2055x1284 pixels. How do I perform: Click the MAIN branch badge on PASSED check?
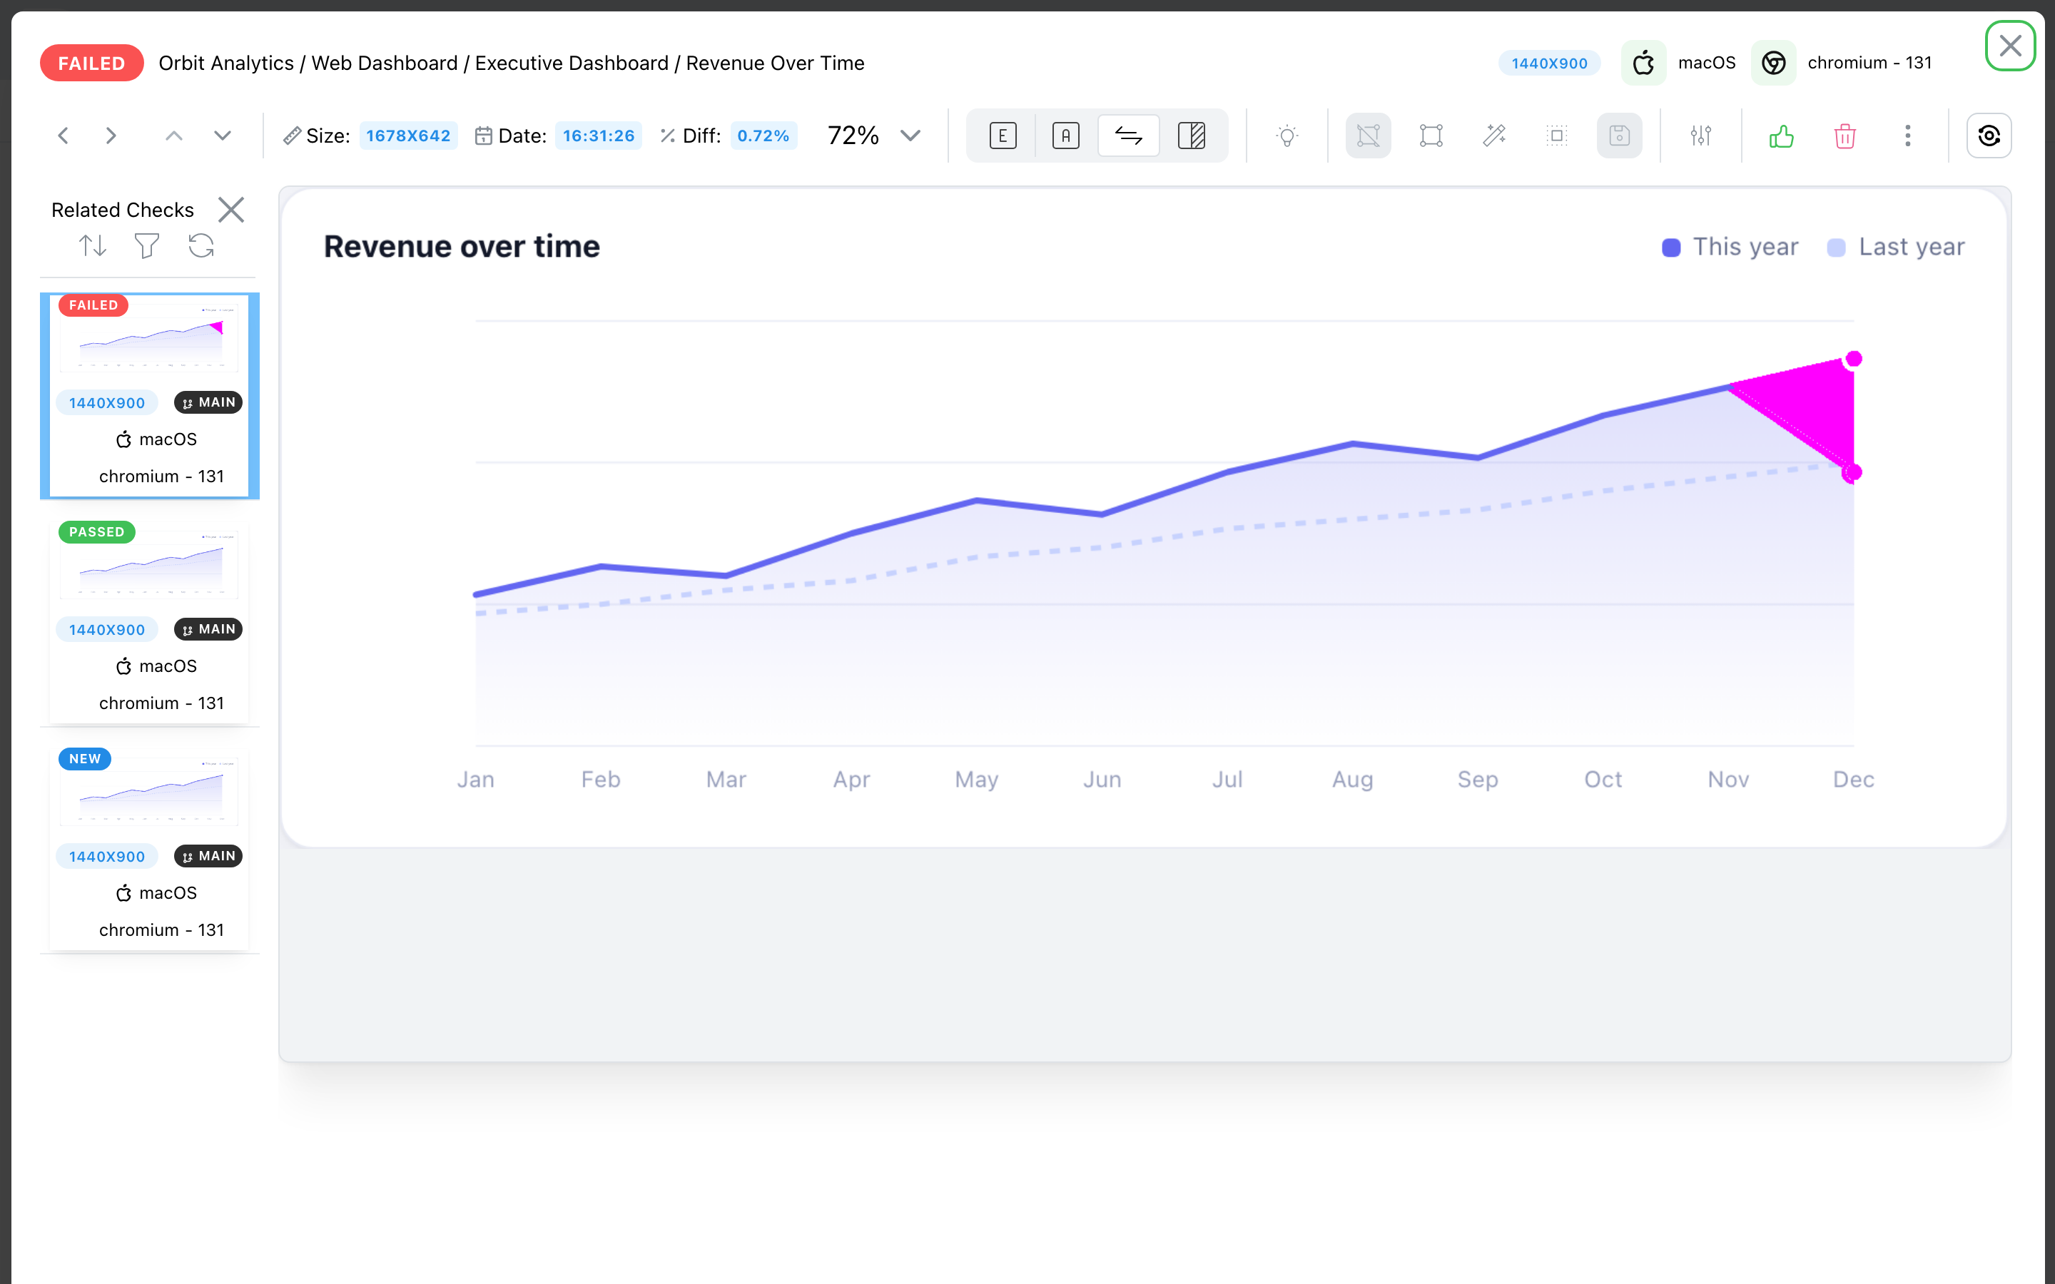point(208,629)
